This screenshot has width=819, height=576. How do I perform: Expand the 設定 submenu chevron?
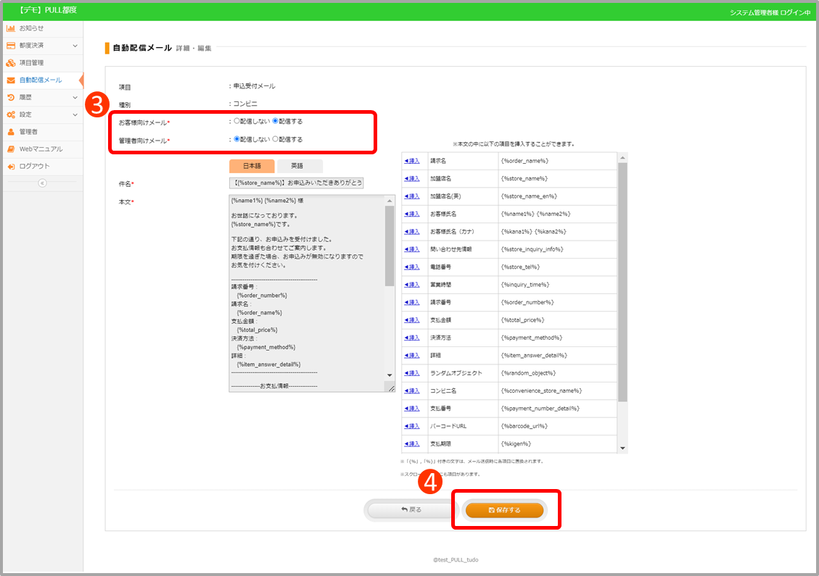[x=75, y=114]
